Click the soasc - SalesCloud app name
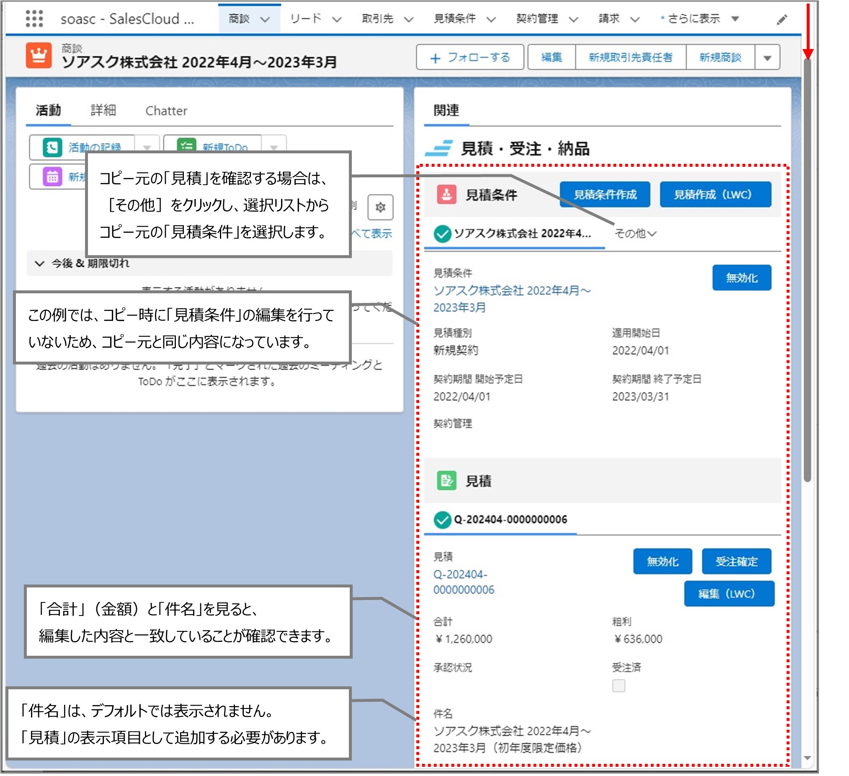The image size is (849, 776). [x=127, y=19]
